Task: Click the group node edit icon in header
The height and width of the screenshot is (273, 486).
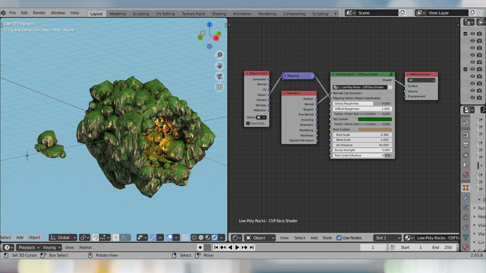Action: tap(391, 74)
